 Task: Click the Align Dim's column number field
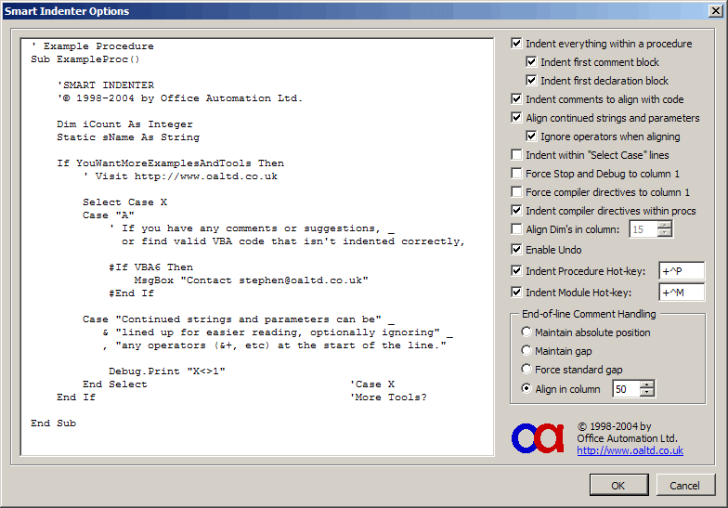point(643,229)
